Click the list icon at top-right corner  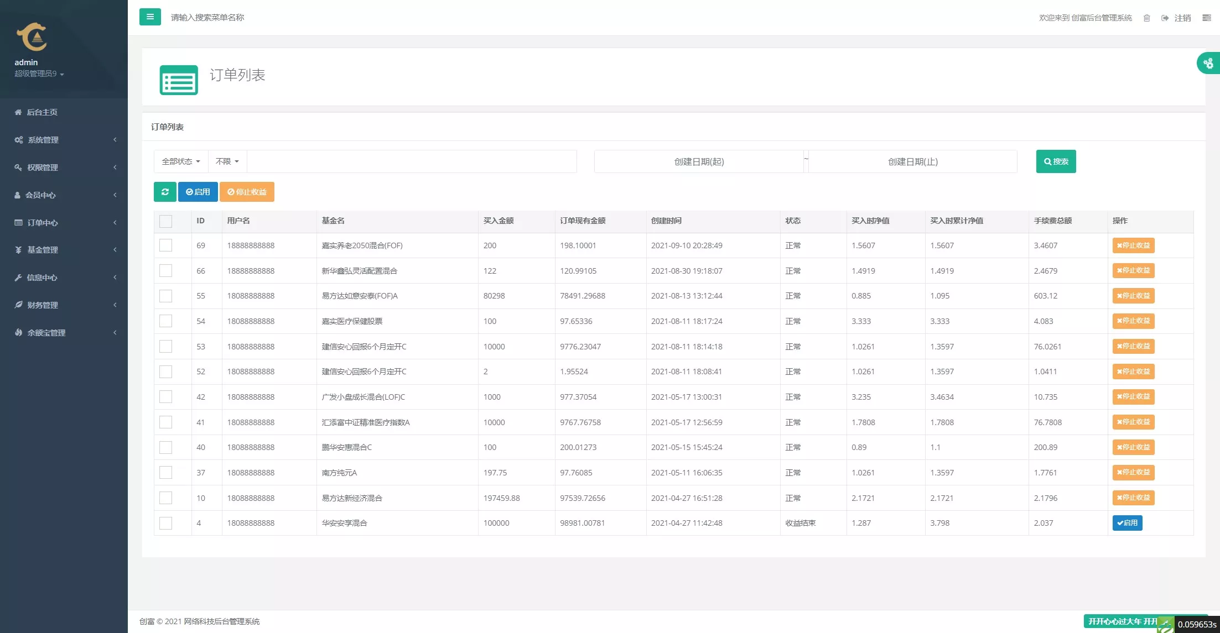pos(1206,18)
